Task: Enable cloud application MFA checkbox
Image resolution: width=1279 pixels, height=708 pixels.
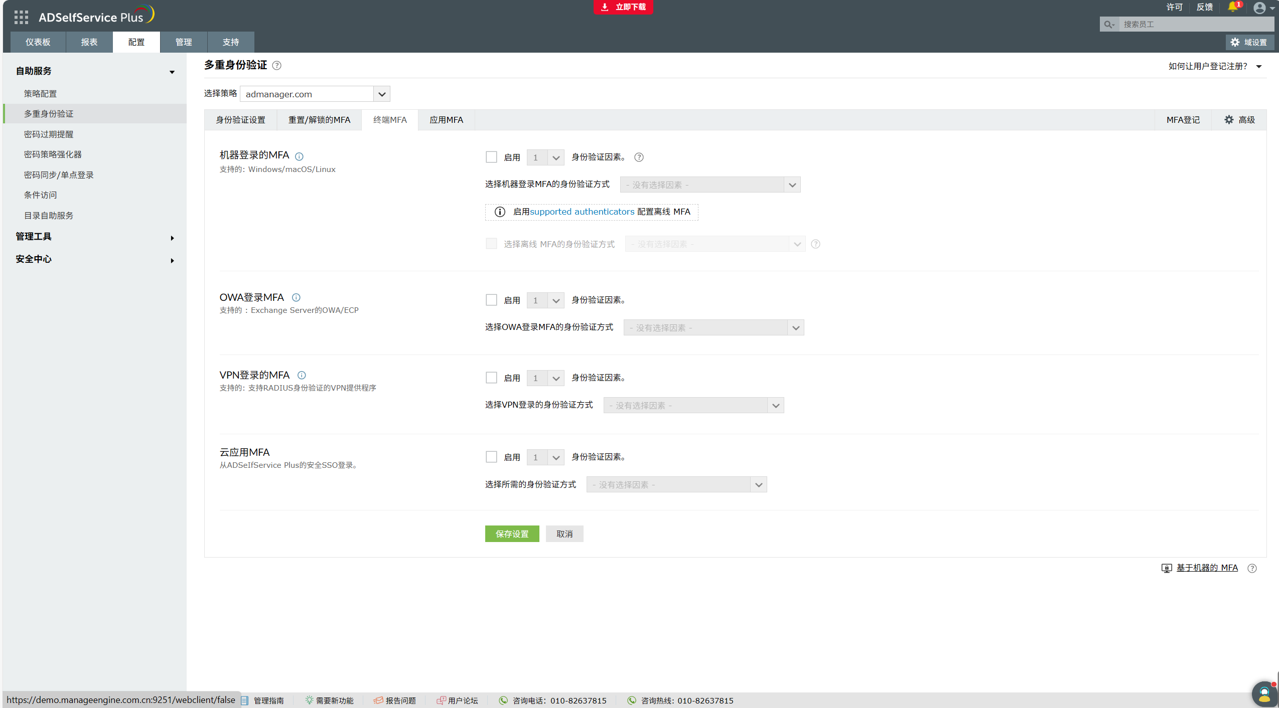Action: coord(491,457)
